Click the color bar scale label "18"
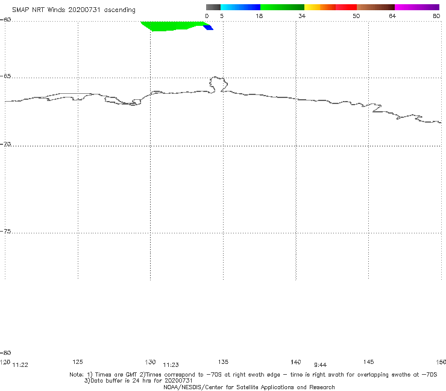 [259, 16]
